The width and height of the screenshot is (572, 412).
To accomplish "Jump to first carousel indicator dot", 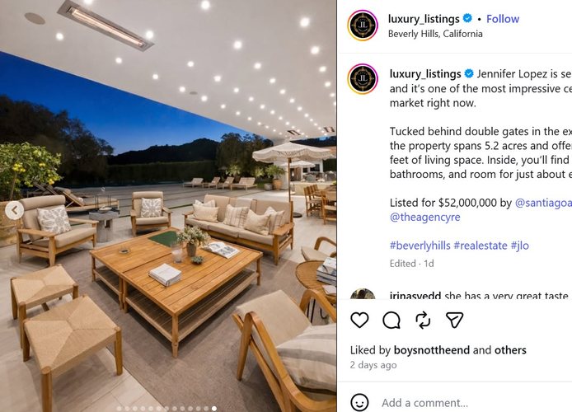I will point(120,409).
